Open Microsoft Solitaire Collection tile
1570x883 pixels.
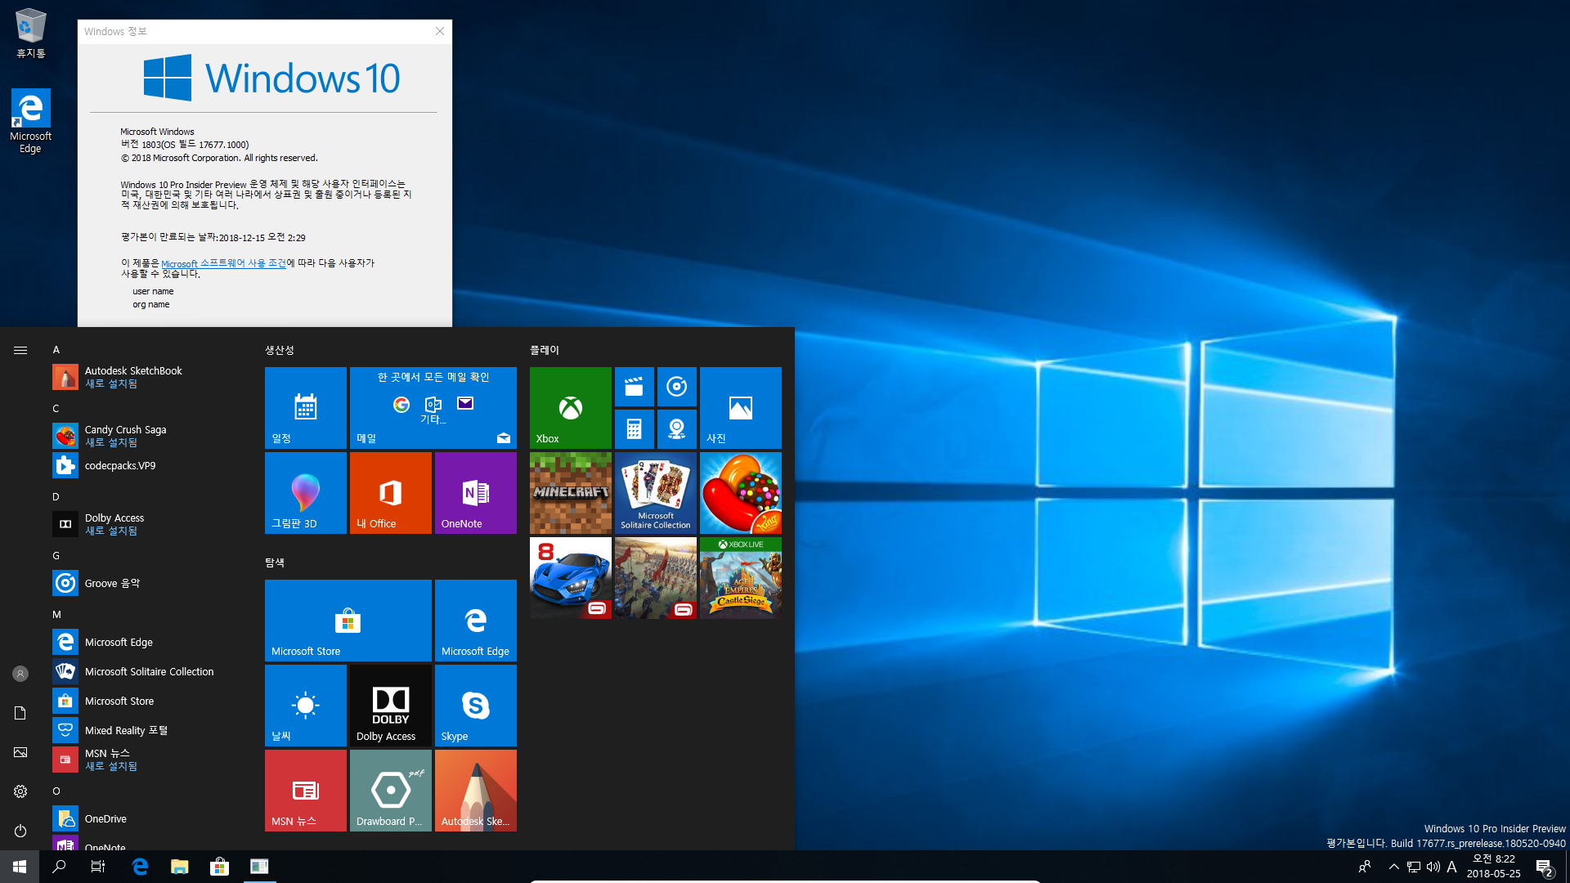656,492
